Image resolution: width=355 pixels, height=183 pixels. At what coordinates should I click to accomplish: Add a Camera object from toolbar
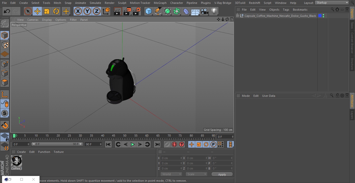(205, 11)
